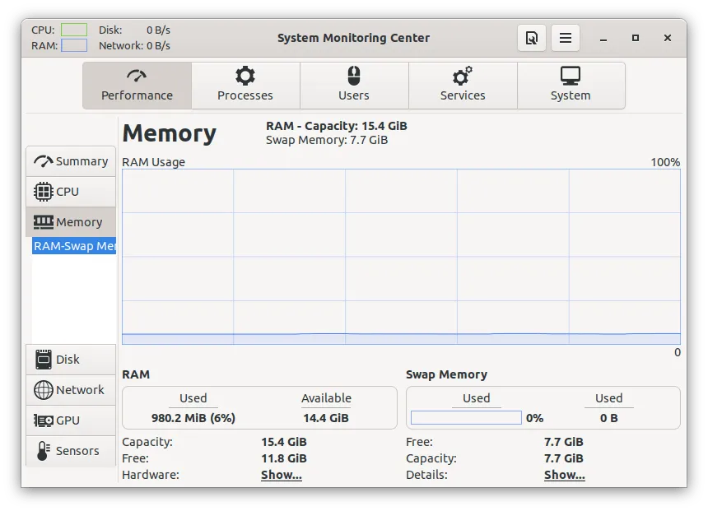708x511 pixels.
Task: Switch to the Processes tab
Action: coord(245,86)
